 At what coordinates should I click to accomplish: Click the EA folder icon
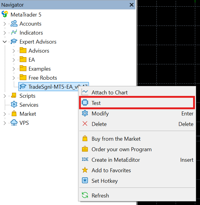tap(23, 60)
